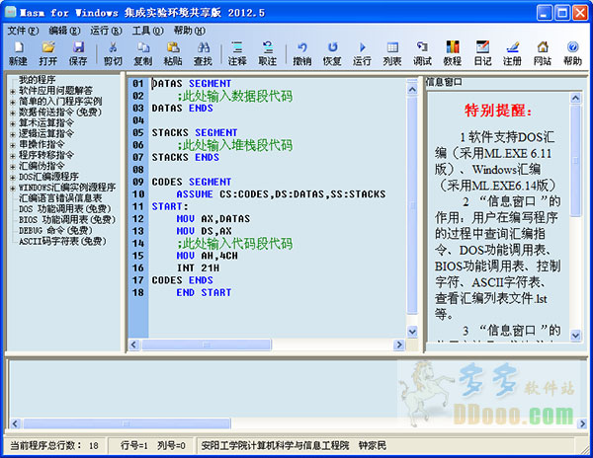This screenshot has height=458, width=593.
Task: Undo with the 撤销 toolbar icon
Action: [301, 53]
